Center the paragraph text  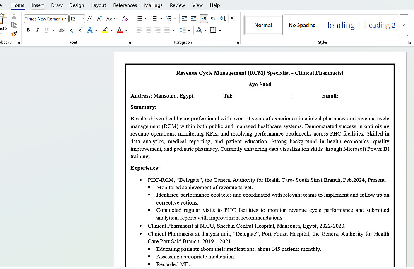point(149,30)
